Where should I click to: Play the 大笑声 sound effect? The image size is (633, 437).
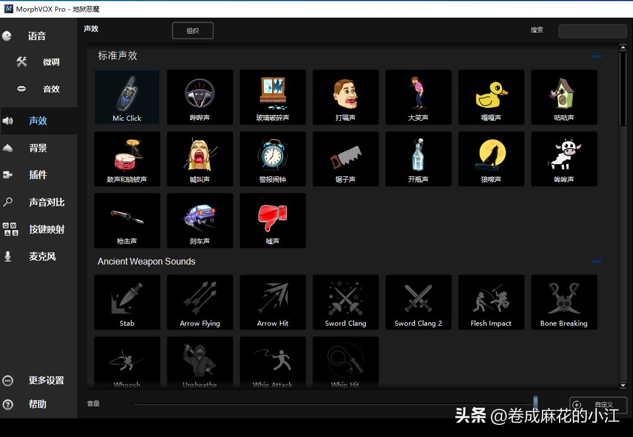click(x=418, y=97)
